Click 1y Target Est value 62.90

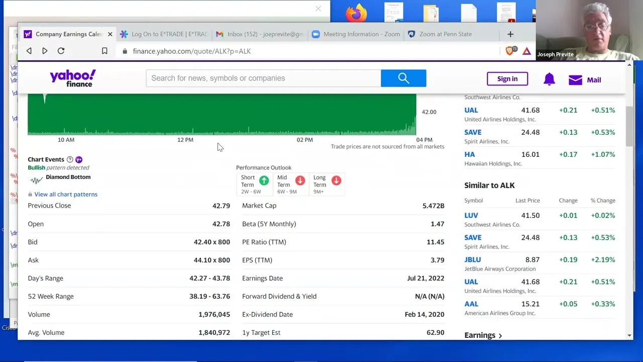(x=435, y=332)
